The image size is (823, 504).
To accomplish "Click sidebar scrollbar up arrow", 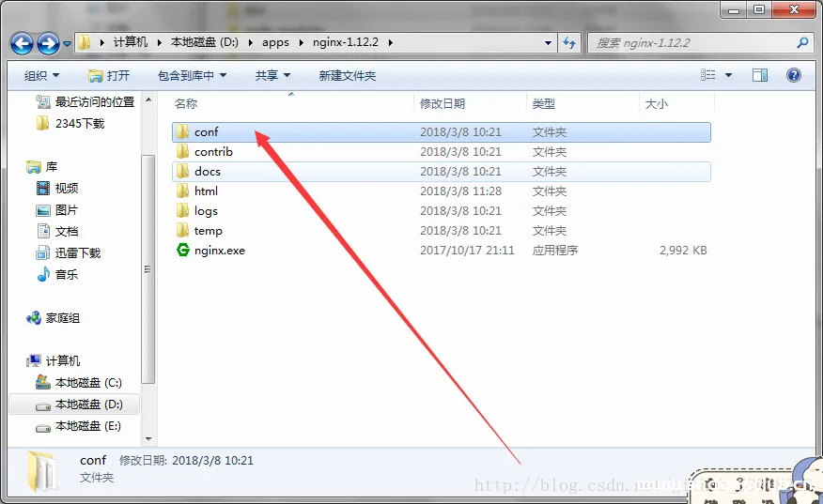I will 148,99.
